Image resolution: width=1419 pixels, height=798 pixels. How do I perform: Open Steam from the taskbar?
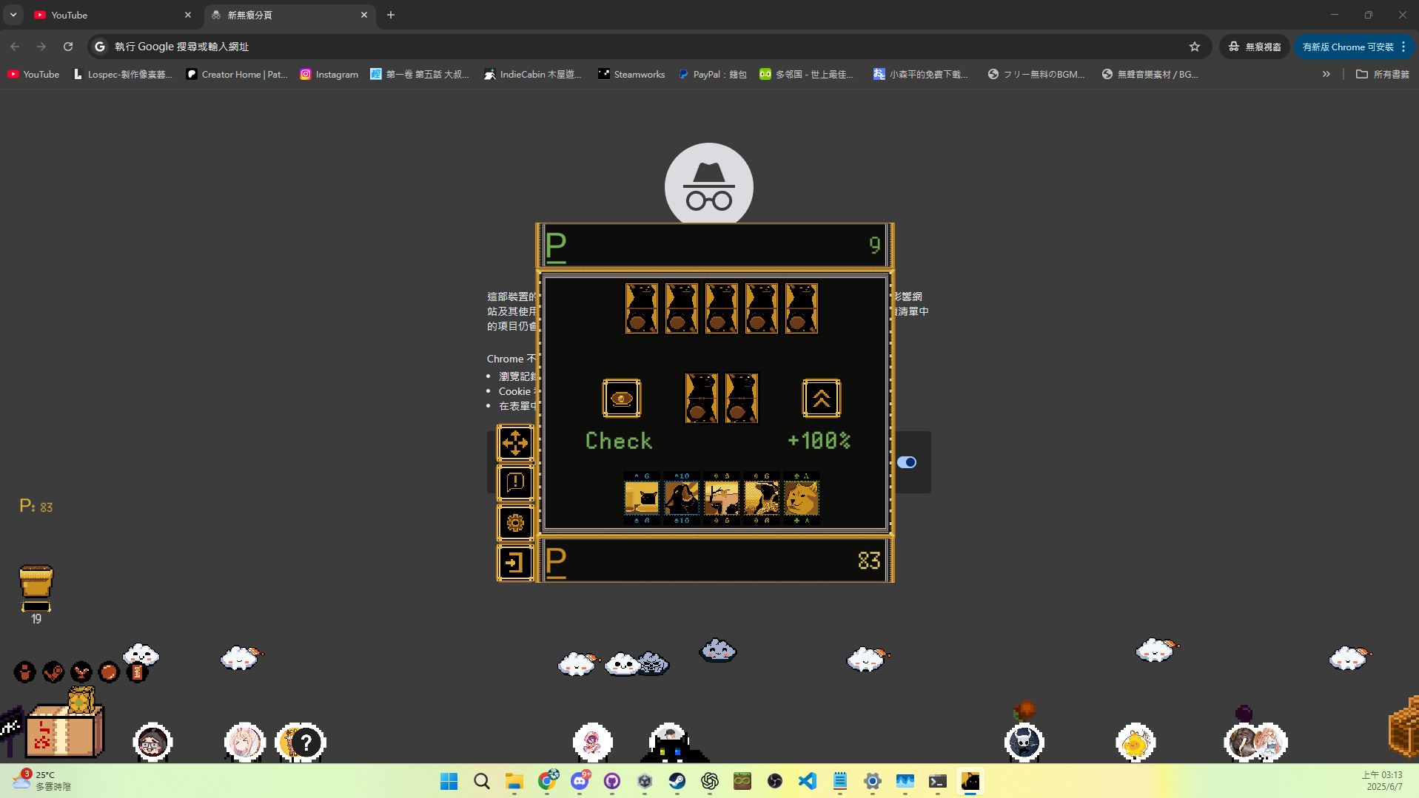pyautogui.click(x=677, y=781)
